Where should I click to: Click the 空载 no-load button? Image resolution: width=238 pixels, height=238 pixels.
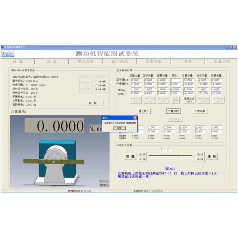coord(130,156)
